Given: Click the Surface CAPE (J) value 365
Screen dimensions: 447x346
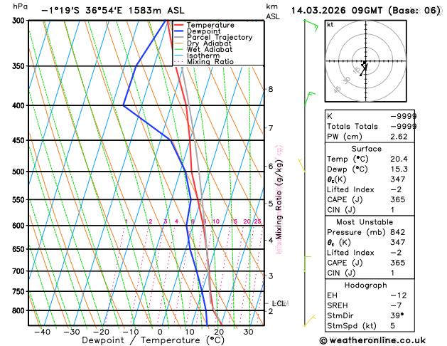Looking at the screenshot, I should 398,199.
